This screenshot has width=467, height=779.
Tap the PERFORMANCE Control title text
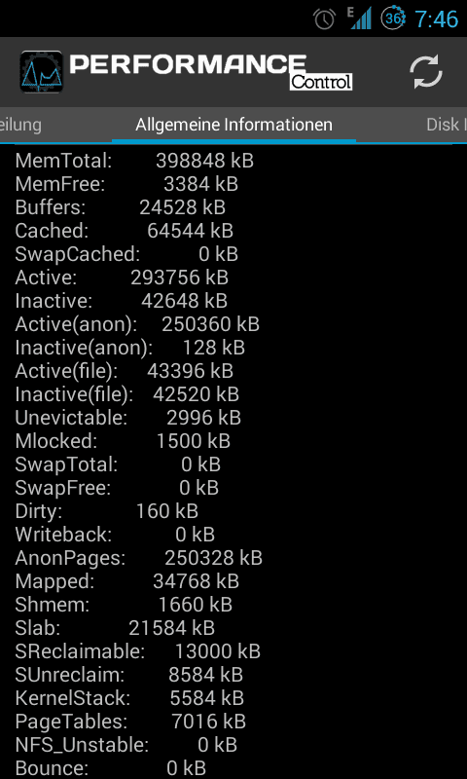[211, 72]
